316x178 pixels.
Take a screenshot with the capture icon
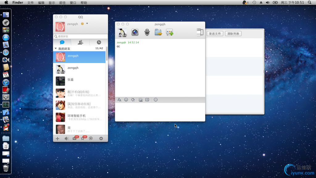tap(147, 100)
